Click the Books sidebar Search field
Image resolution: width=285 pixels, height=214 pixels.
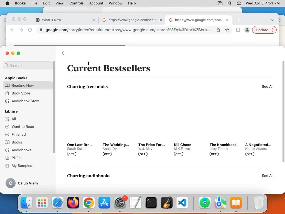point(28,65)
